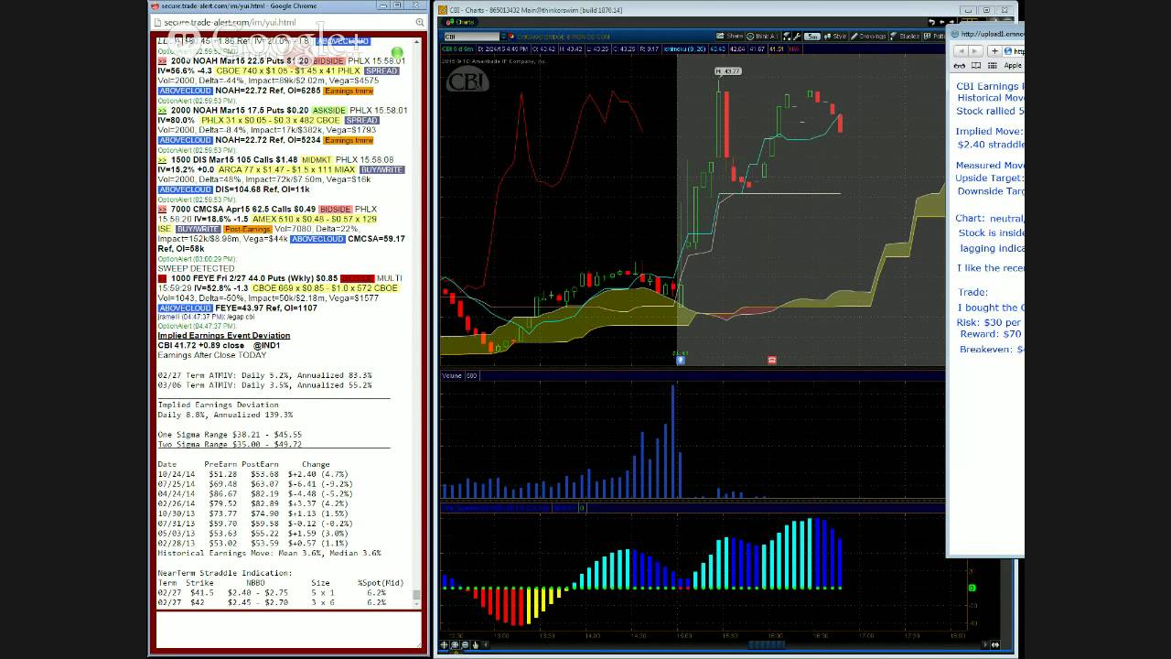Click the forward arrow in the browser popup
This screenshot has width=1171, height=659.
point(974,51)
